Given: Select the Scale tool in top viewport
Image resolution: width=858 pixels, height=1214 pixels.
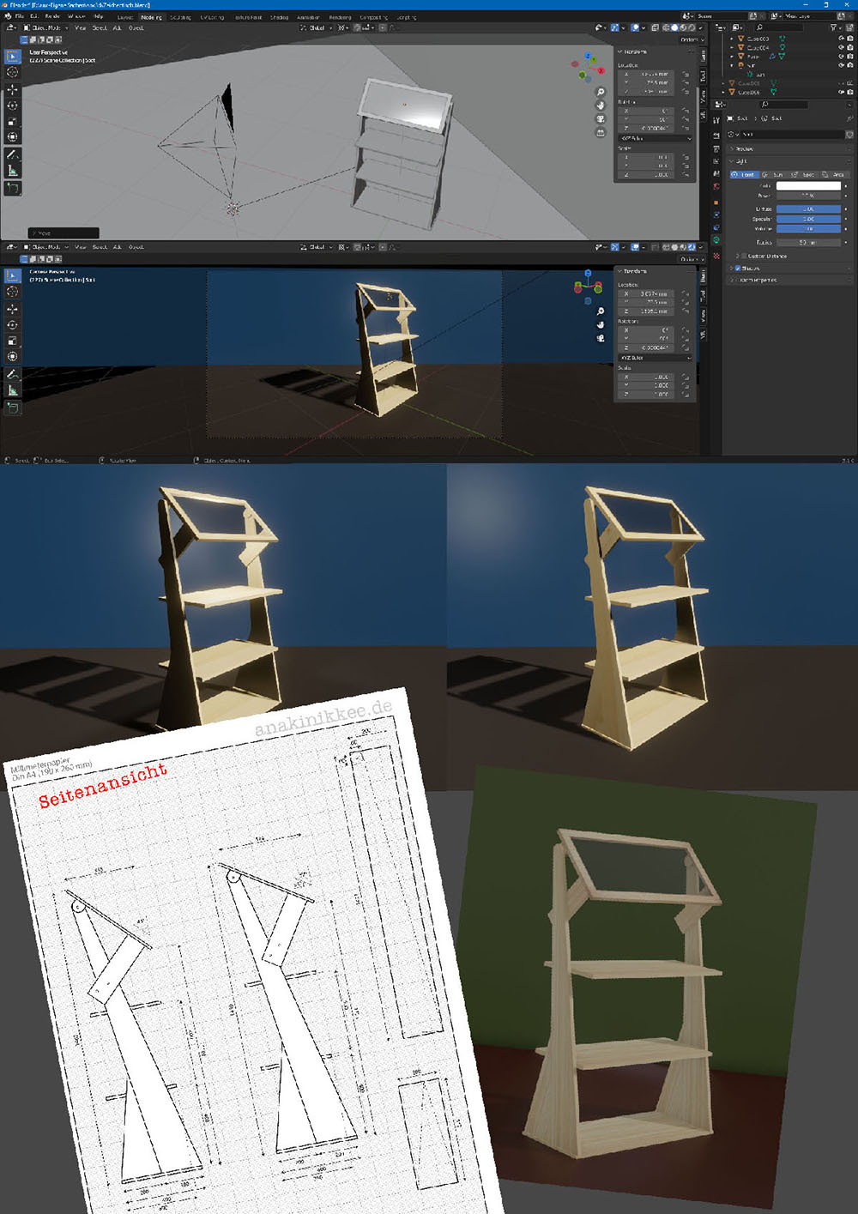Looking at the screenshot, I should click(x=12, y=121).
